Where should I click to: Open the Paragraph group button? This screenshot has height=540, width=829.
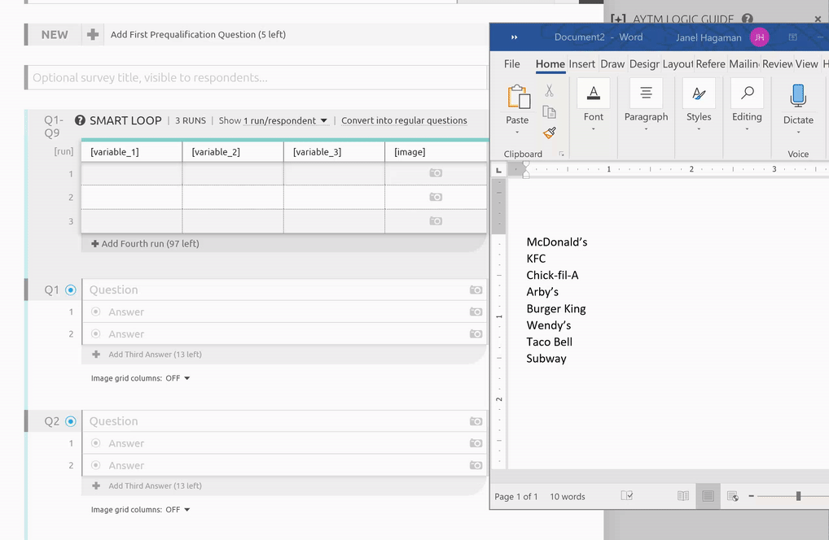pyautogui.click(x=646, y=94)
